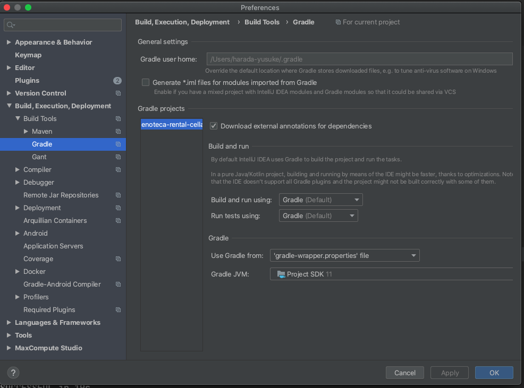Viewport: 524px width, 388px height.
Task: Click "Build, Execution, Deployment" in breadcrumb
Action: [182, 22]
